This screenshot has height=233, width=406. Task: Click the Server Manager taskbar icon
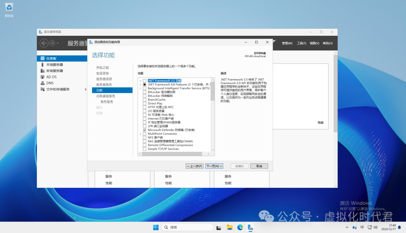(x=250, y=227)
